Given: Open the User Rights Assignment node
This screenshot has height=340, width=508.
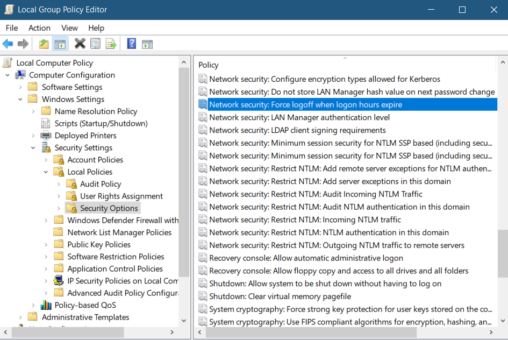Looking at the screenshot, I should pyautogui.click(x=121, y=196).
